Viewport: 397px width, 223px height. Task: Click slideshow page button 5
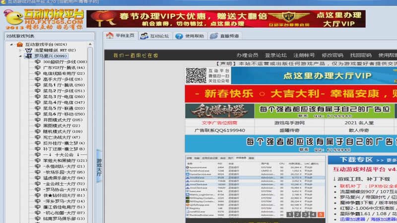[x=321, y=215]
